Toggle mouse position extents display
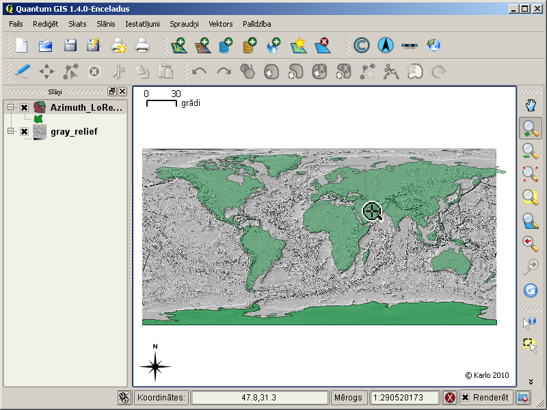The height and width of the screenshot is (410, 547). (x=124, y=398)
